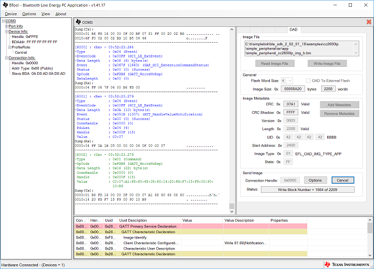Expand the Port Info tree node
This screenshot has width=374, height=269.
pyautogui.click(x=6, y=26)
